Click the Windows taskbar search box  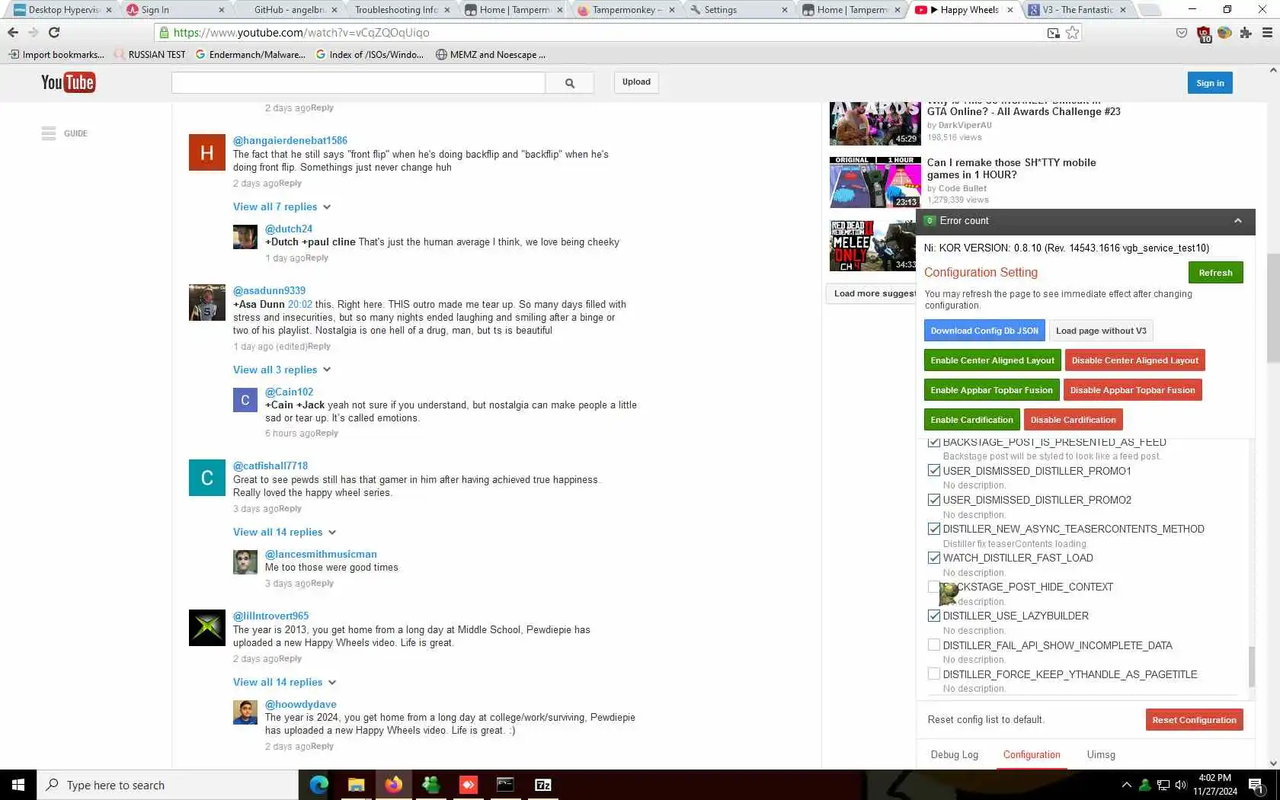168,785
